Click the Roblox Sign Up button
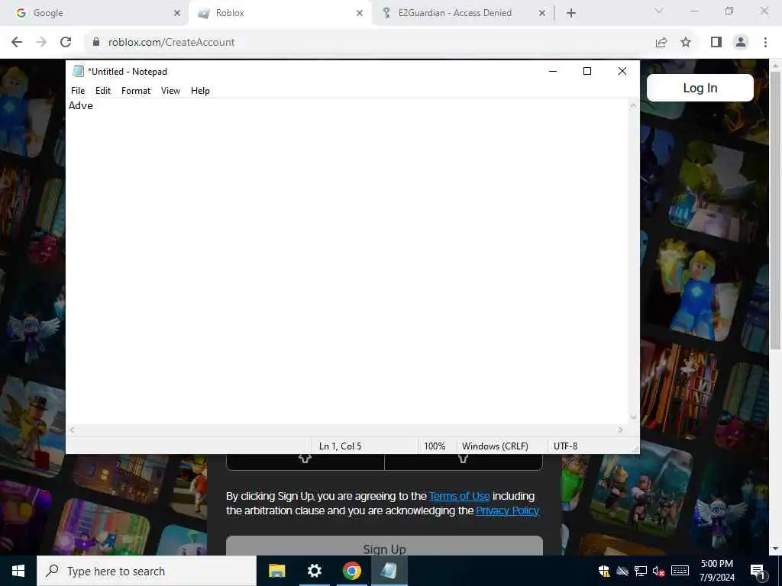The width and height of the screenshot is (782, 586). point(385,547)
